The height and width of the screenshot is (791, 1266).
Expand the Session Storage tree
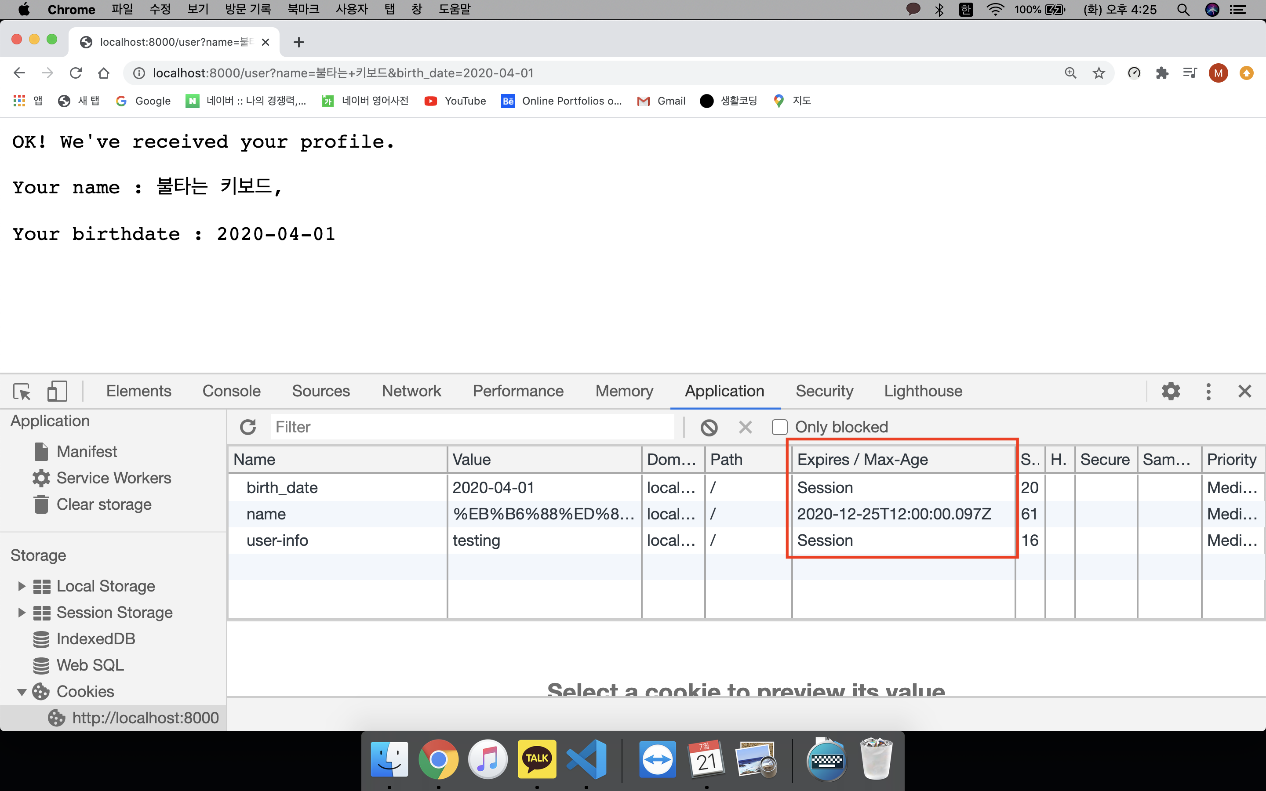coord(22,612)
